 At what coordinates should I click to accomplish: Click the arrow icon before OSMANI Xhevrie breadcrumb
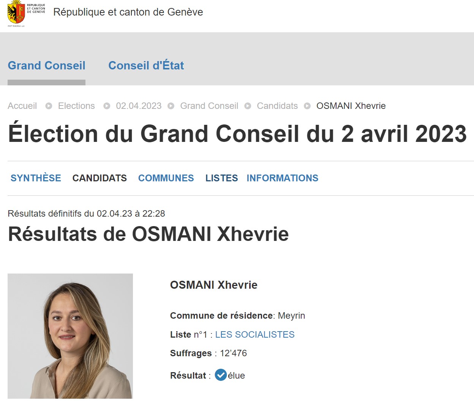tap(307, 106)
